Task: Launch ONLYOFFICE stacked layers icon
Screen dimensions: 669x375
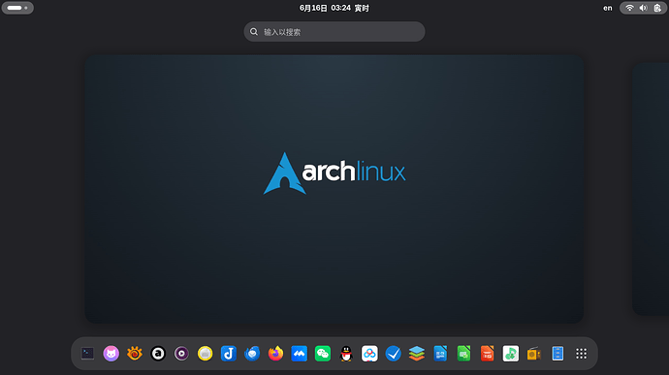Action: pos(416,354)
